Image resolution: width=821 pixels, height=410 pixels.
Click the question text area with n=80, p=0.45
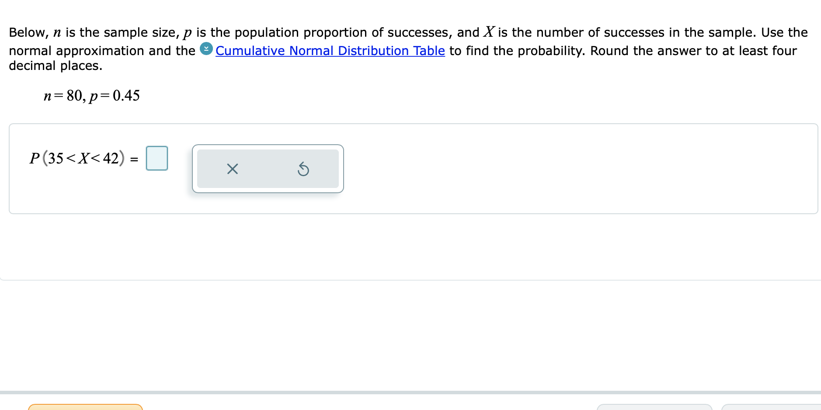(92, 95)
